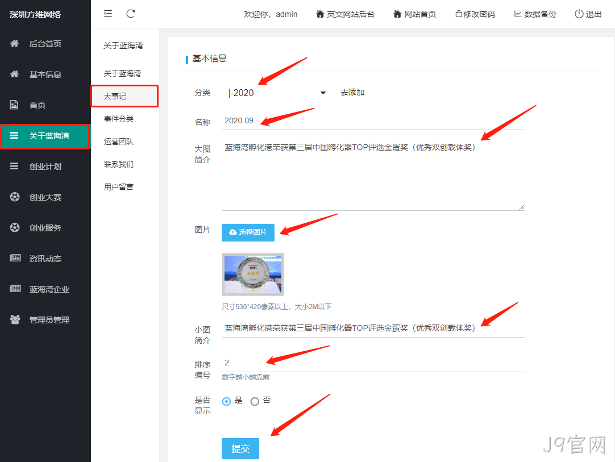615x462 pixels.
Task: Click the hint text 数字越小越靠前
Action: pos(246,377)
